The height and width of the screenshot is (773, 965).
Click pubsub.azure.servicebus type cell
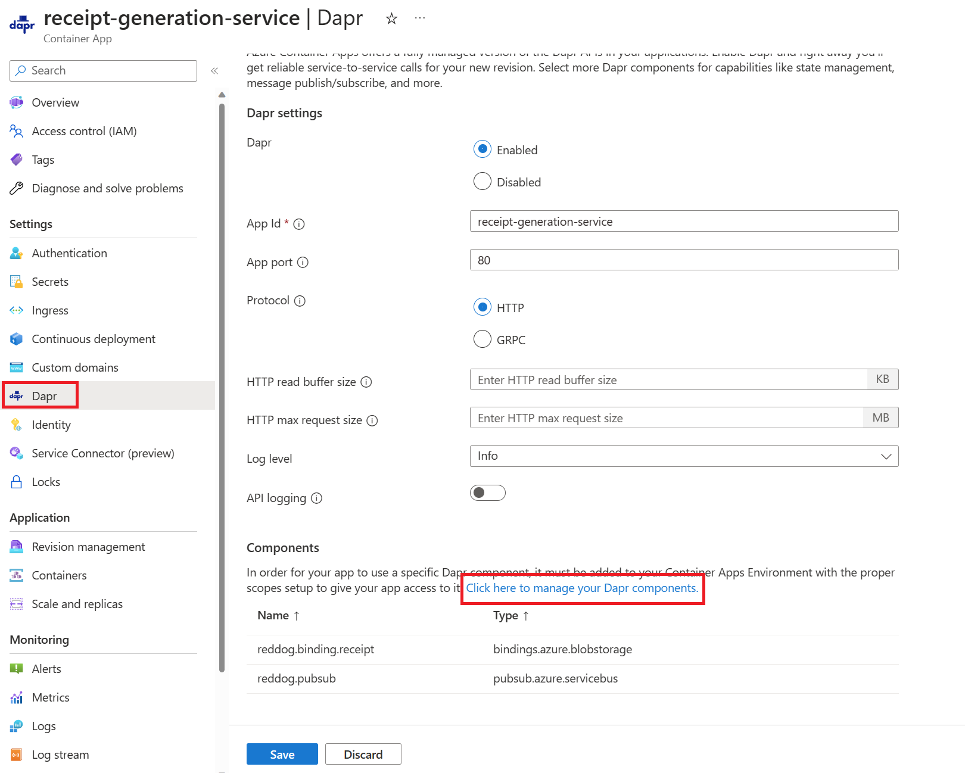(x=555, y=678)
